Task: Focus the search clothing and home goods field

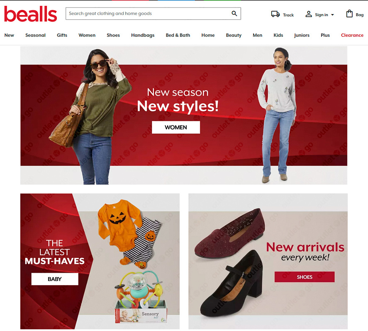Action: [x=153, y=14]
